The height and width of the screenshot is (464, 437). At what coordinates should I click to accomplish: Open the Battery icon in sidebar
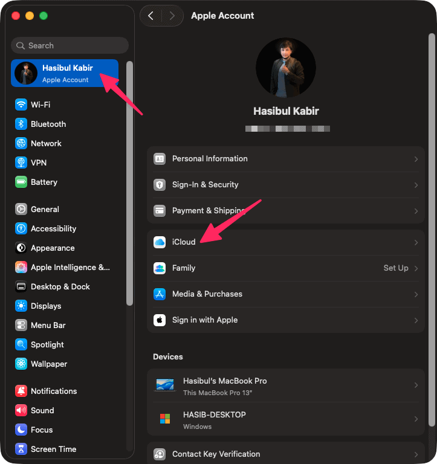(21, 182)
